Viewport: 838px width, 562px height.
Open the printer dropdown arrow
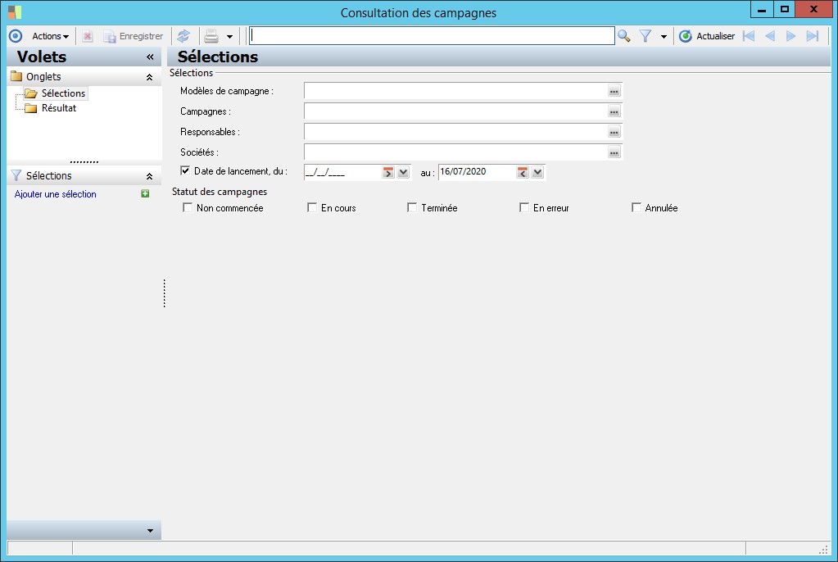[x=230, y=37]
